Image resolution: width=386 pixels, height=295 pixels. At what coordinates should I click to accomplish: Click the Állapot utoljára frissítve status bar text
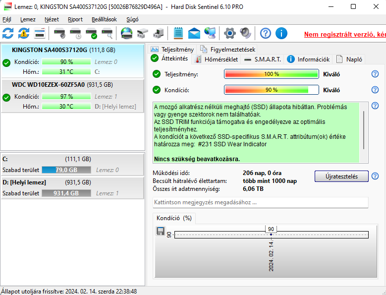click(69, 292)
